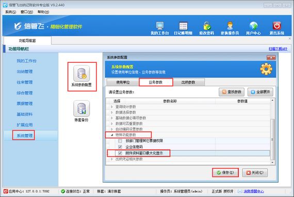Collapse the 特殊功能参数 group
The height and width of the screenshot is (197, 294).
112,135
